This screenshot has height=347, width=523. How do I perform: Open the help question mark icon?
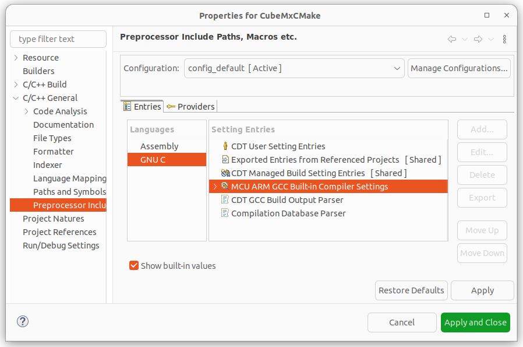click(23, 321)
